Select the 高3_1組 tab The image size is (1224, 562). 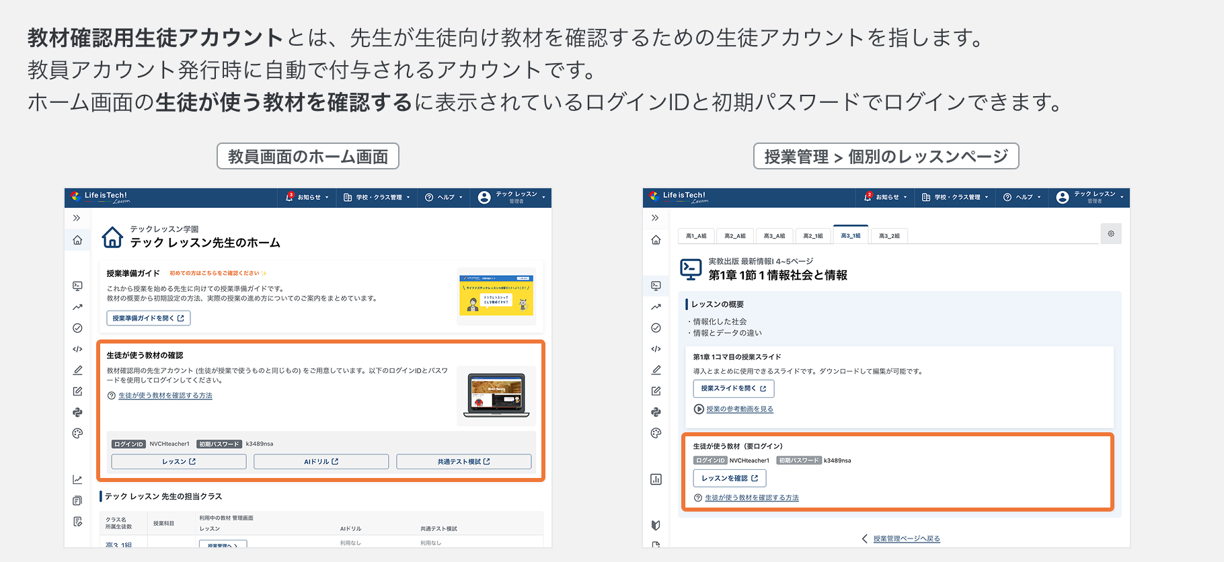pos(851,235)
